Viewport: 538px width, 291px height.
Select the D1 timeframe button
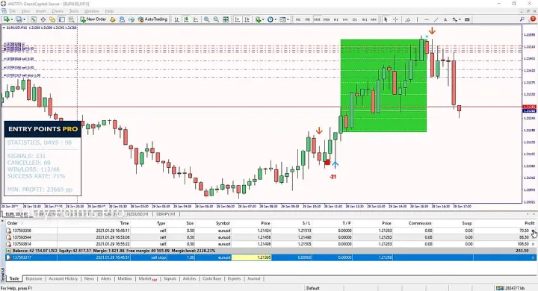[355, 19]
